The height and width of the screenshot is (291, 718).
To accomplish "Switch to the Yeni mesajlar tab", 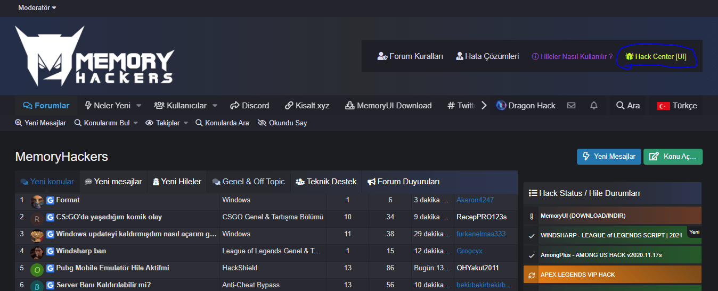I will [113, 182].
